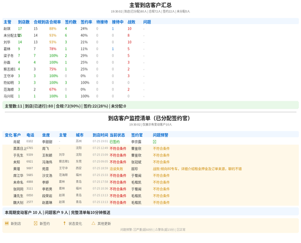
Task: Click the 签约率 column header
Action: (x=86, y=22)
